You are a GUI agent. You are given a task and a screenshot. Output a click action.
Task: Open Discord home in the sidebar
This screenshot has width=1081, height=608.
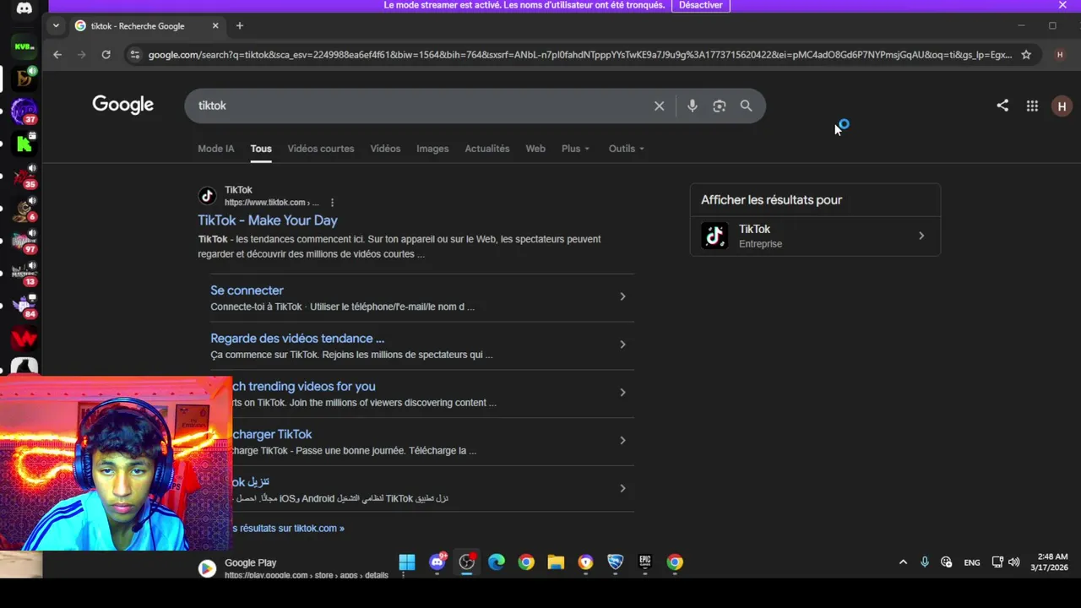tap(24, 8)
